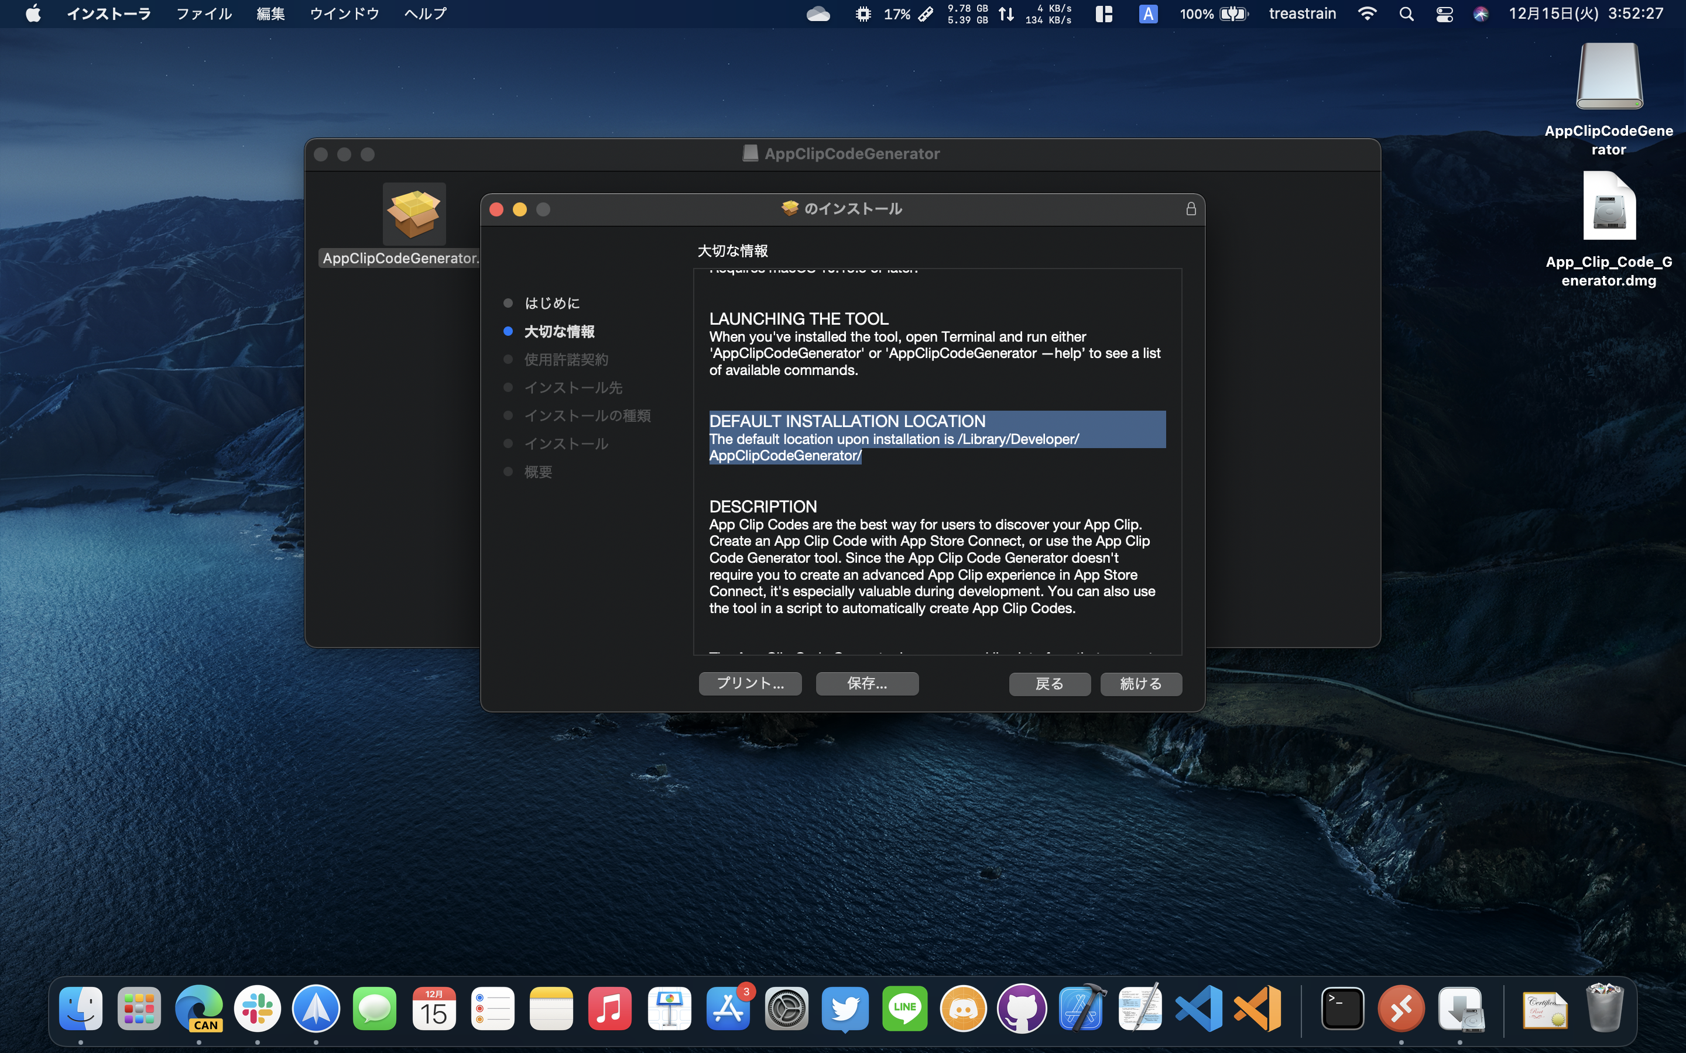Open Visual Studio Code from the Dock
The image size is (1686, 1053).
[1198, 1008]
